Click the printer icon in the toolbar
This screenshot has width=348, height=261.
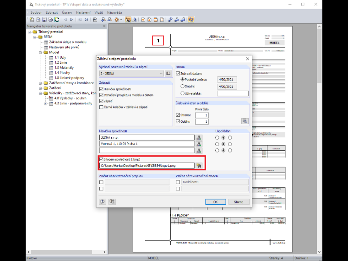51,20
